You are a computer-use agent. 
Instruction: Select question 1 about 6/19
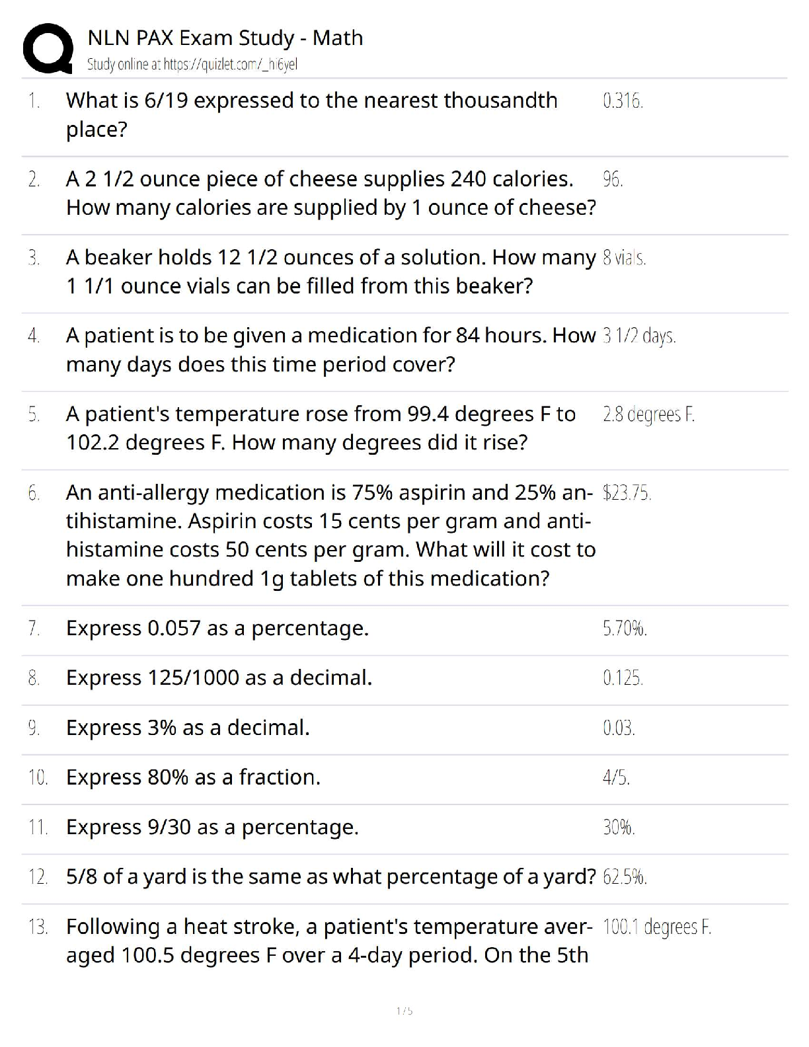[x=311, y=114]
